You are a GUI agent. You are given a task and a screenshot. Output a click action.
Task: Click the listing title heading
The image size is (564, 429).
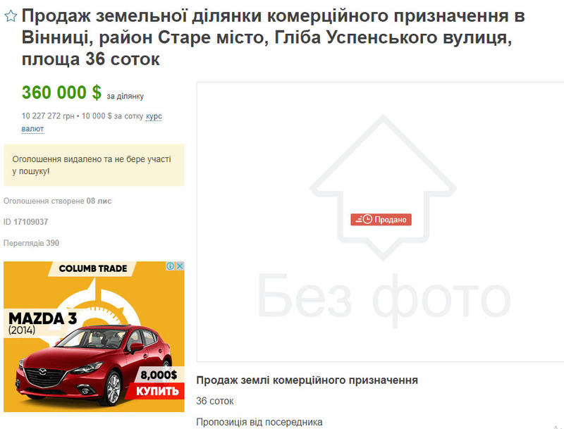click(x=273, y=37)
